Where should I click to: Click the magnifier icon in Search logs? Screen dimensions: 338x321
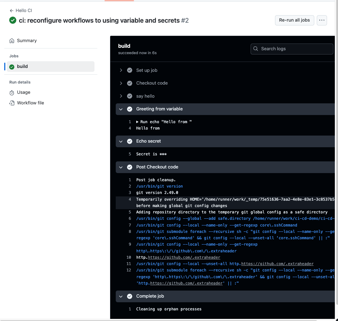coord(256,49)
